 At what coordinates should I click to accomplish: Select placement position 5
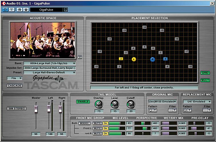[144, 47]
